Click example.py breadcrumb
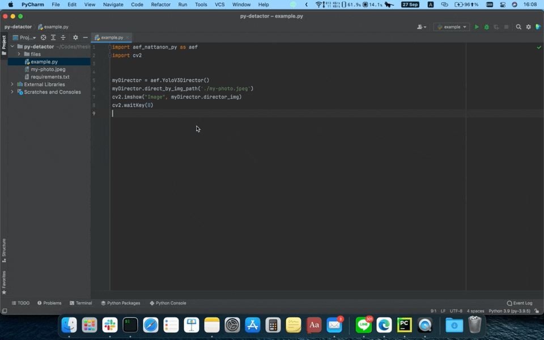The height and width of the screenshot is (340, 544). click(53, 27)
